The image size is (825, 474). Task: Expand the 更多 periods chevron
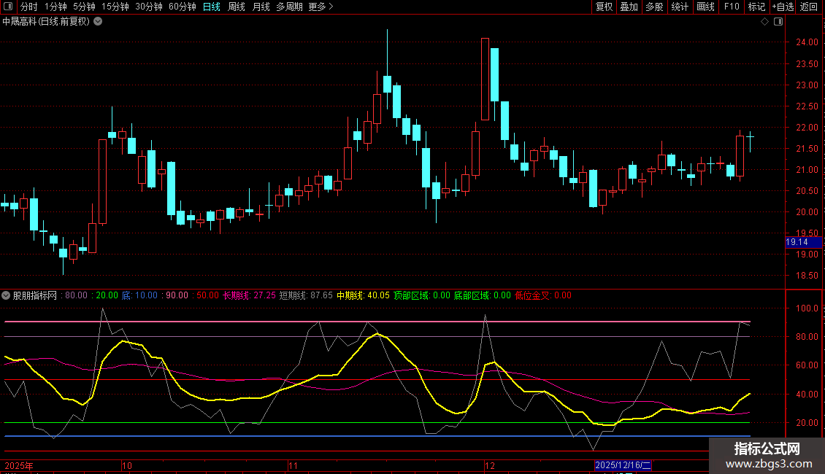point(331,7)
